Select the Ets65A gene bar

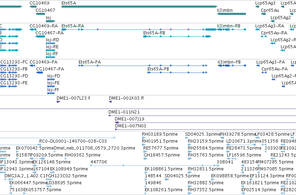pos(139,7)
